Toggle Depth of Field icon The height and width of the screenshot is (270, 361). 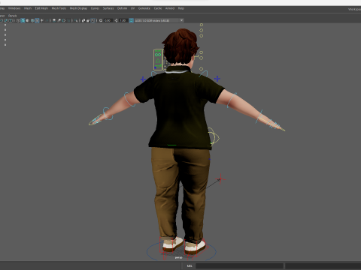(x=69, y=20)
